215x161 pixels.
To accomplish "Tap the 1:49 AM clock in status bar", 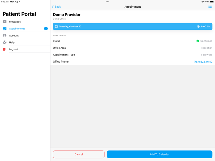I will pos(5,2).
